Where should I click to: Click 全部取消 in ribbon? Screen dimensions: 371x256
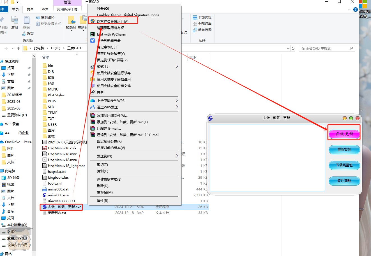click(202, 24)
